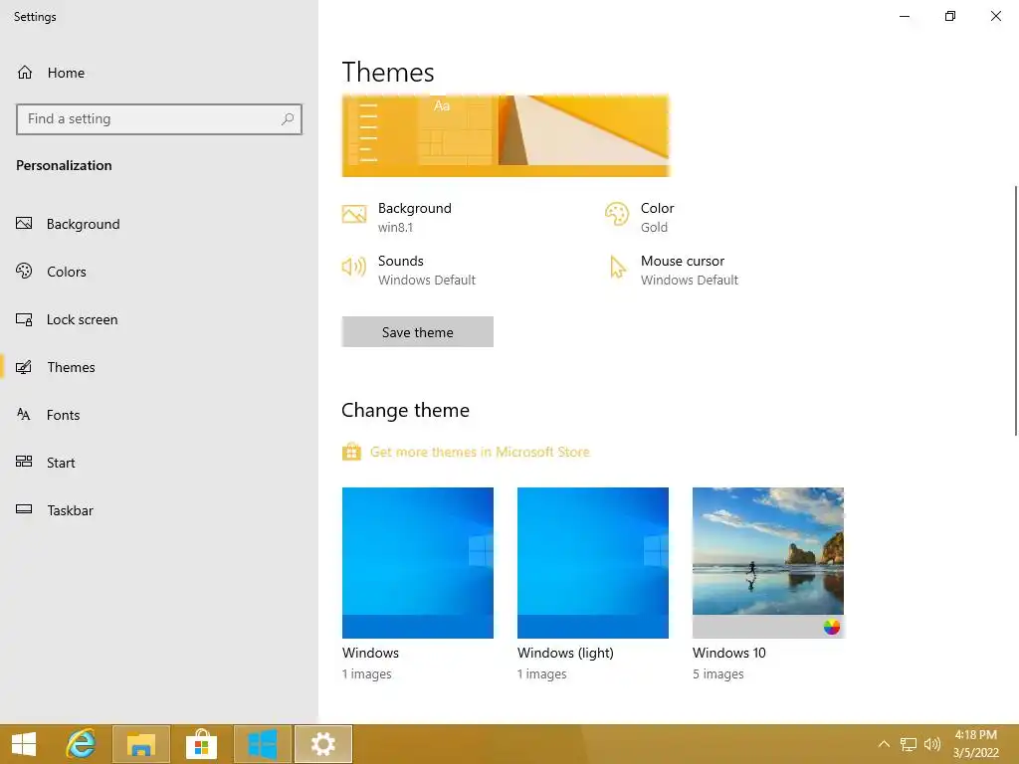This screenshot has height=764, width=1019.
Task: Click the Taskbar icon in sidebar
Action: coord(24,509)
